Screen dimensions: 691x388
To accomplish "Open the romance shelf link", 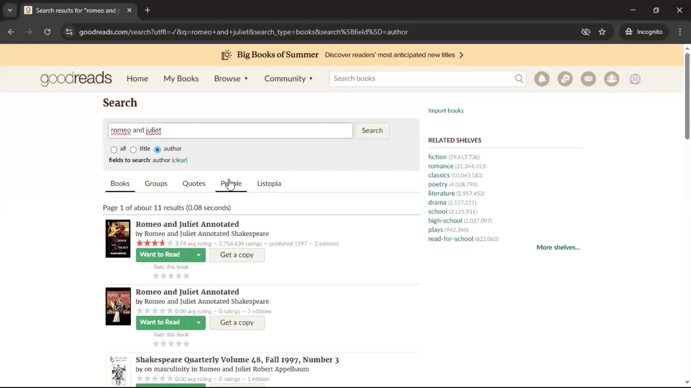I will (x=441, y=166).
